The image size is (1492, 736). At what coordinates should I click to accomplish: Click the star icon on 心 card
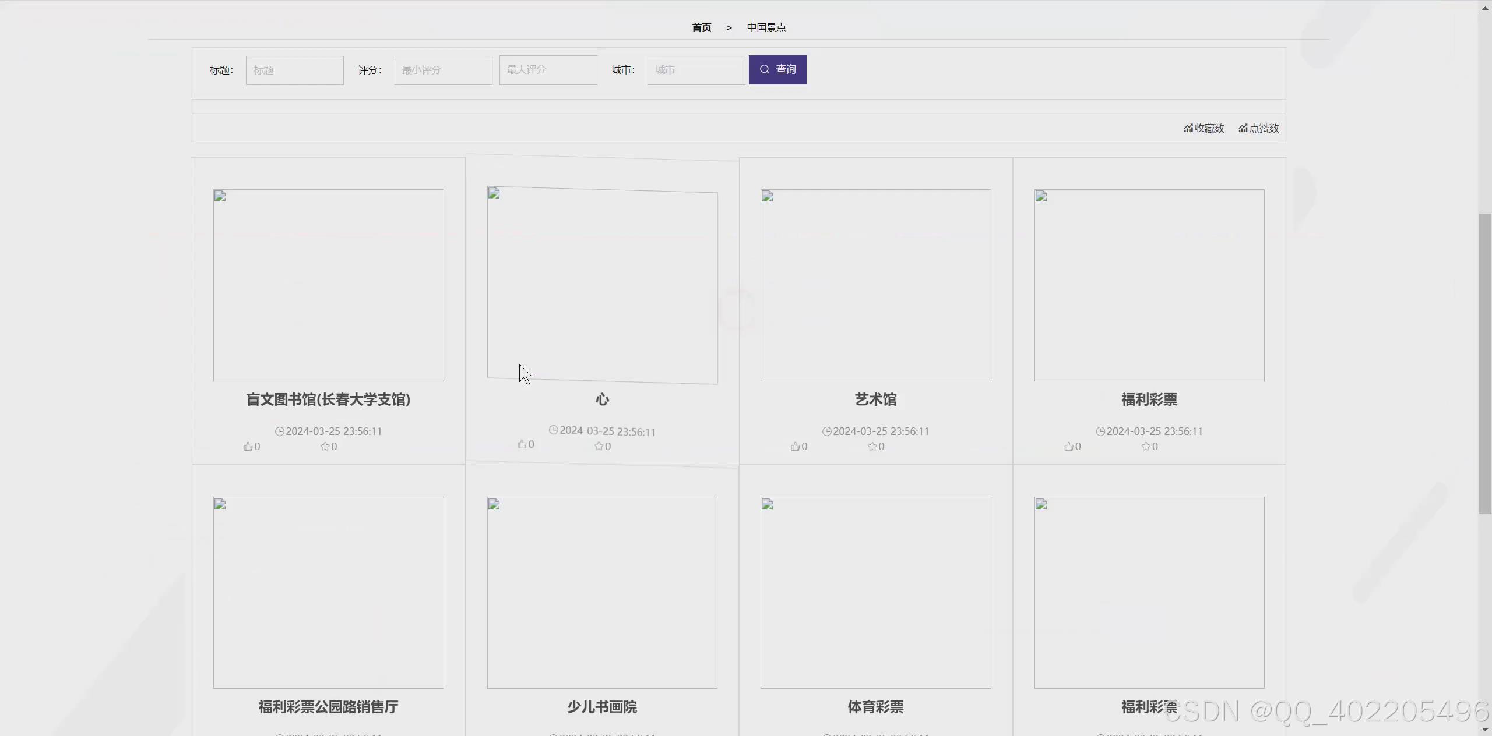[599, 447]
